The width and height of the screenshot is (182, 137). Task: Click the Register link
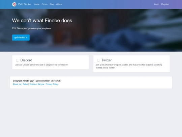tap(165, 4)
